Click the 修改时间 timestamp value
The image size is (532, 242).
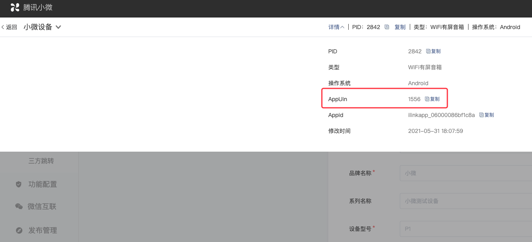coord(435,131)
